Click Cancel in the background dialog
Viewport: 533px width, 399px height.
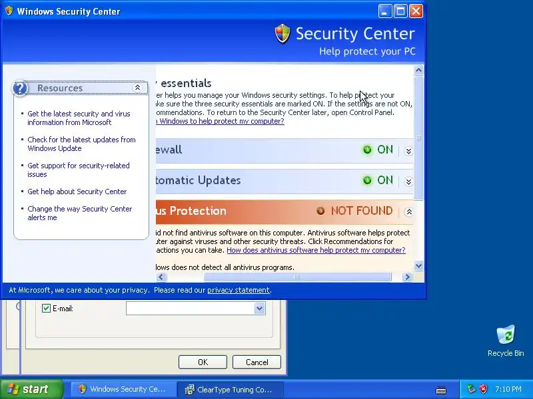(x=257, y=362)
